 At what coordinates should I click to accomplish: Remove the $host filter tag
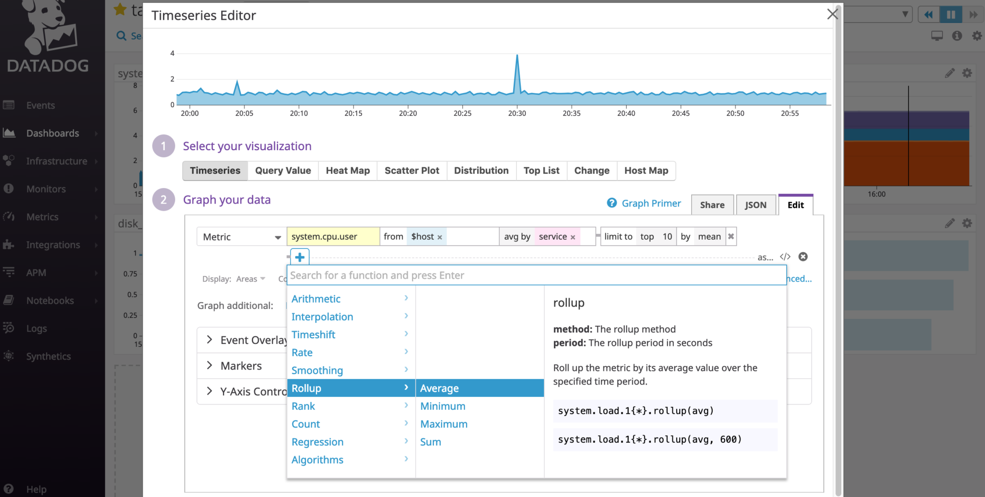(439, 237)
